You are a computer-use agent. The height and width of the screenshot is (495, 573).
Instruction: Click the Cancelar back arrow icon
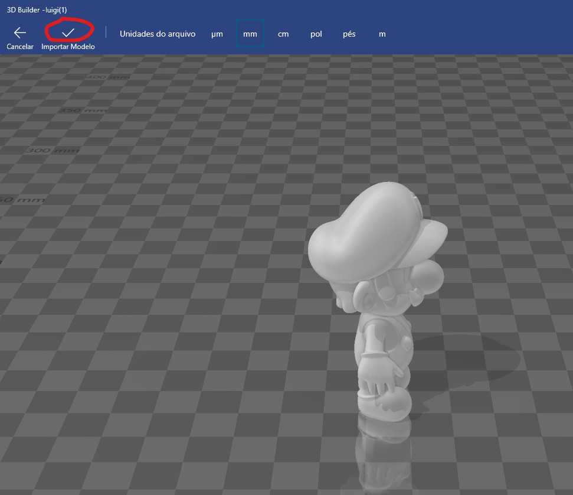(19, 33)
